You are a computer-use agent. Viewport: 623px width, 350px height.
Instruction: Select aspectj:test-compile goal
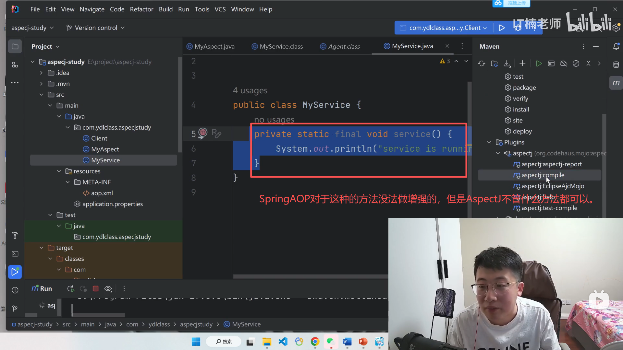[549, 208]
